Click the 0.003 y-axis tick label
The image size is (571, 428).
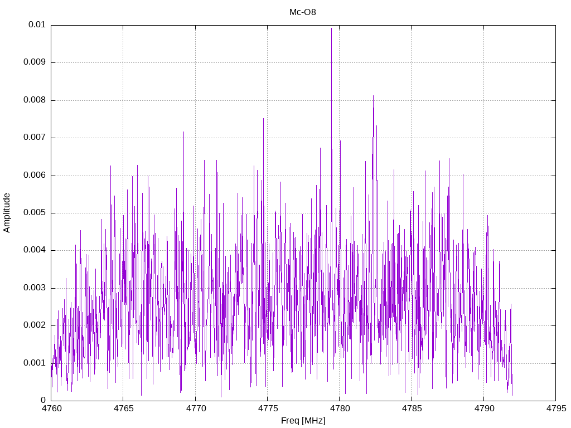point(35,288)
